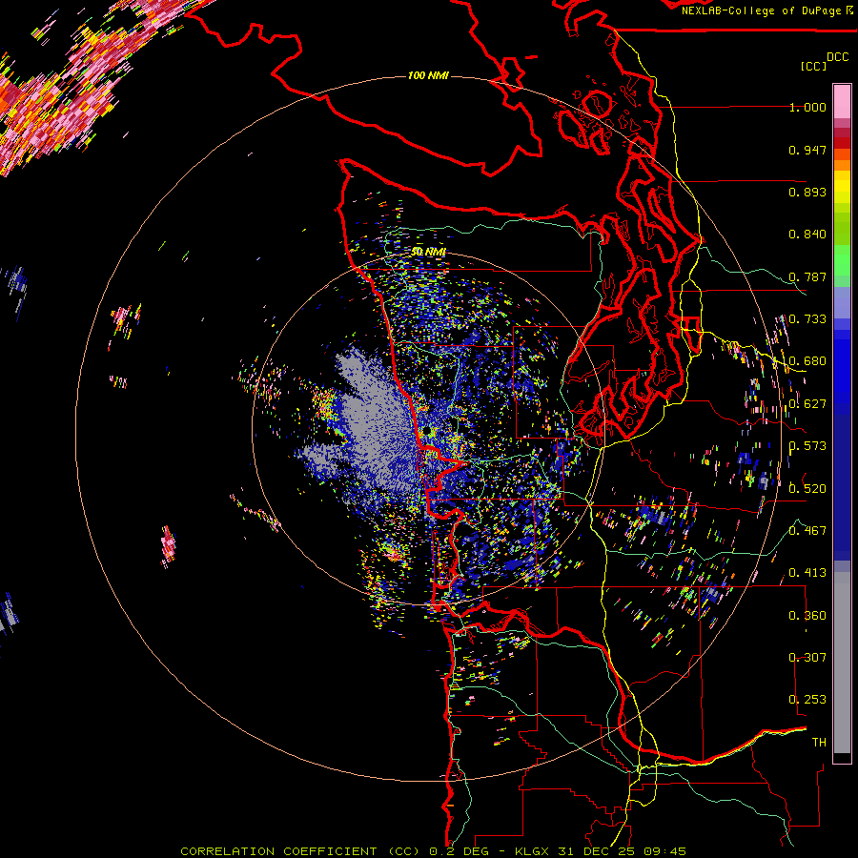The image size is (858, 858).
Task: Click the 0.307 scale value
Action: point(807,658)
